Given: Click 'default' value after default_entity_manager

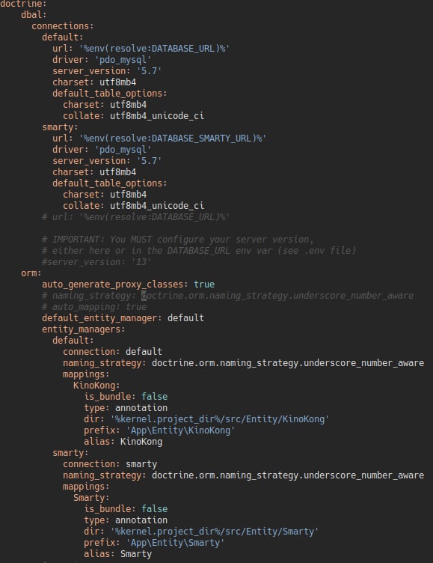Looking at the screenshot, I should (185, 318).
